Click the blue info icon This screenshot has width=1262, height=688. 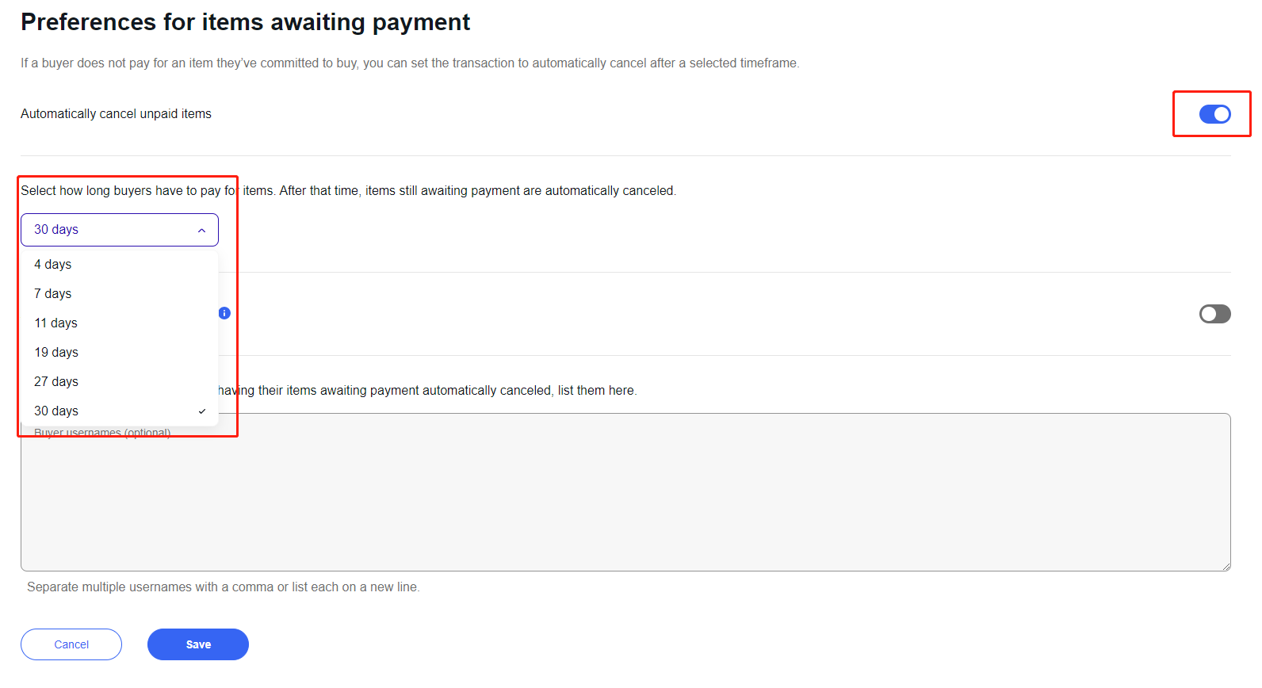pos(224,313)
